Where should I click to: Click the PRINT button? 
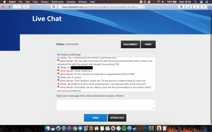[148, 44]
